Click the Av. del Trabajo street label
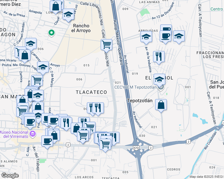224x179 pixels. [36, 159]
